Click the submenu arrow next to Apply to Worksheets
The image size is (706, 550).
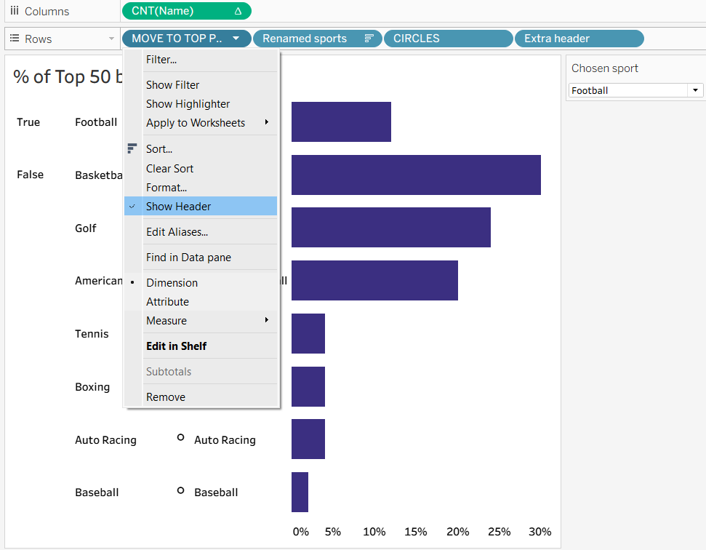click(267, 122)
